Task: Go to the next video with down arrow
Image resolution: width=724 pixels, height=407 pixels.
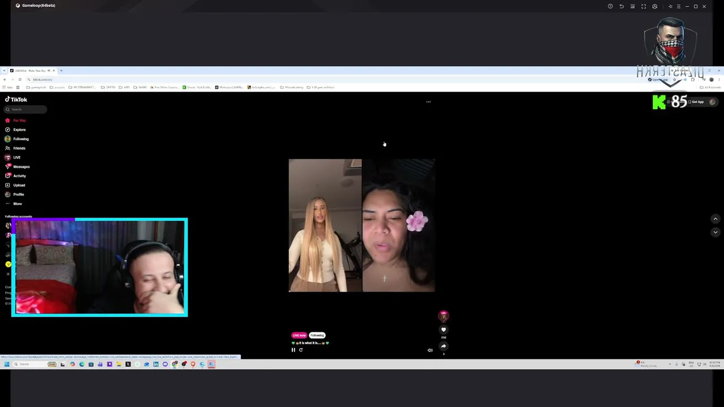Action: coord(716,232)
